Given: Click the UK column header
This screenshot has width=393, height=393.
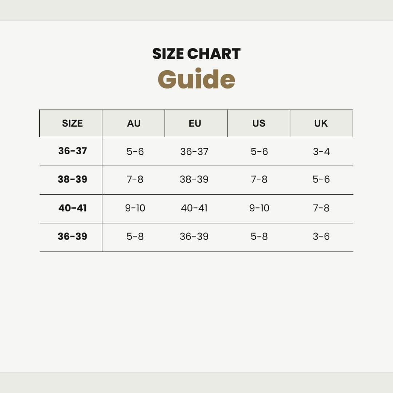Looking at the screenshot, I should tap(321, 123).
